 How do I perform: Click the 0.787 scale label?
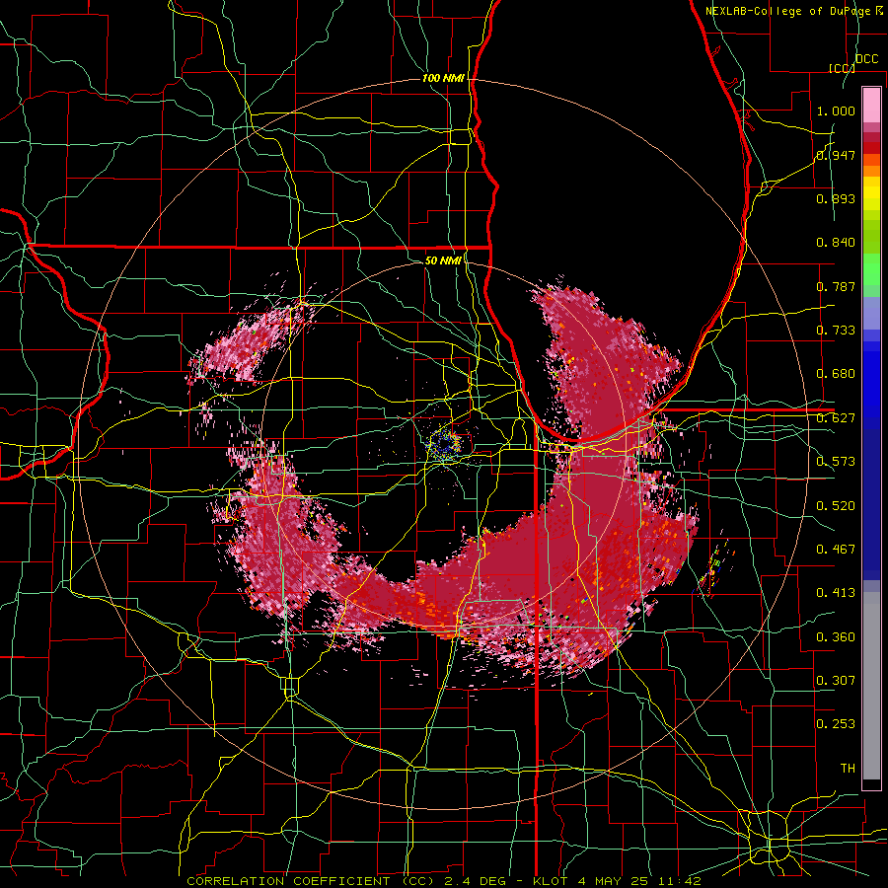pyautogui.click(x=836, y=286)
